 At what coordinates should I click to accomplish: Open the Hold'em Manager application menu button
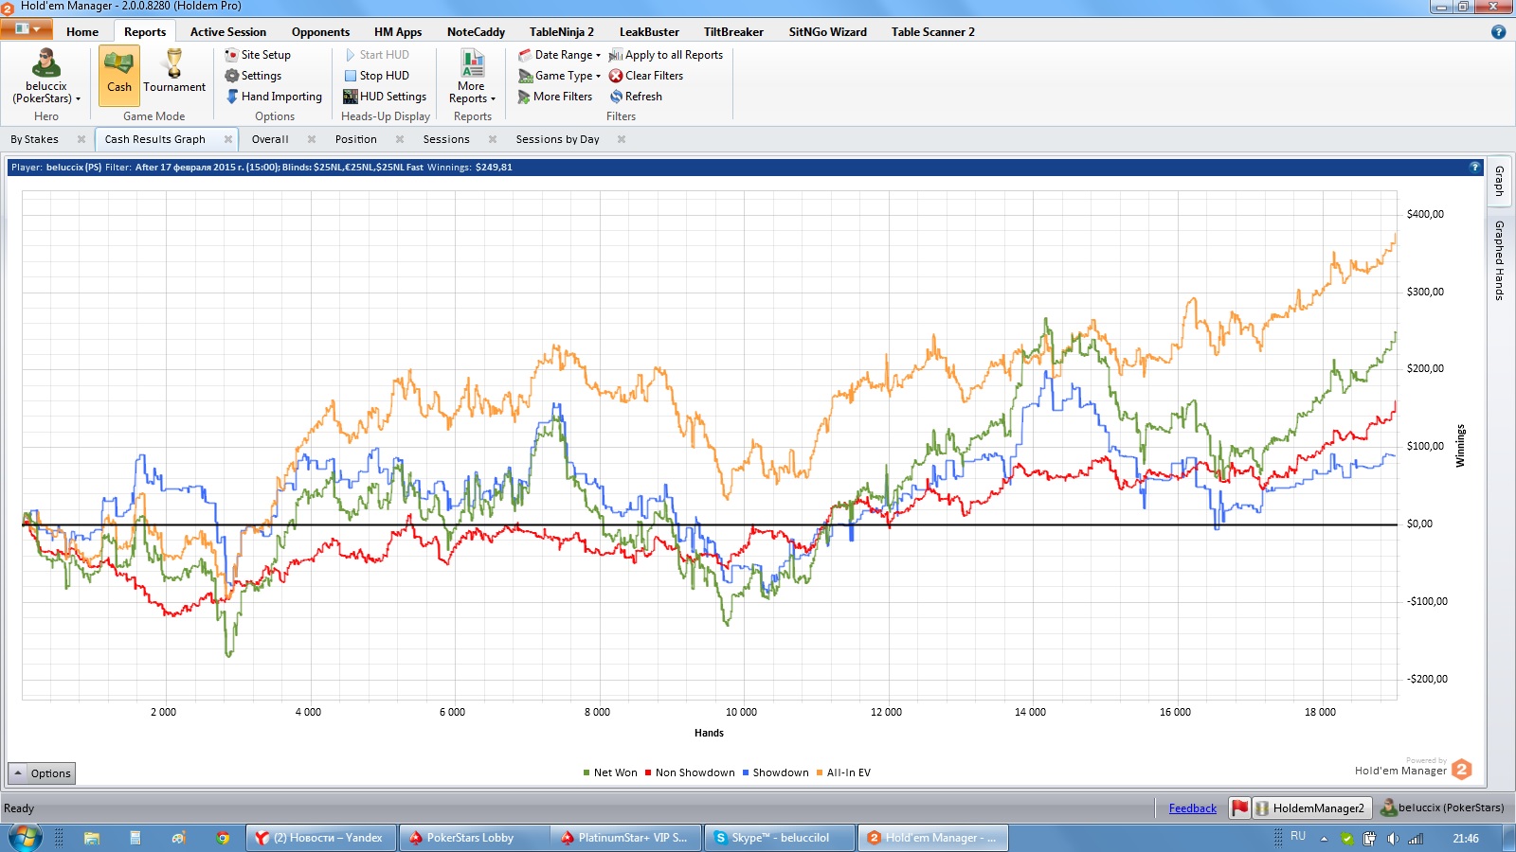point(27,30)
